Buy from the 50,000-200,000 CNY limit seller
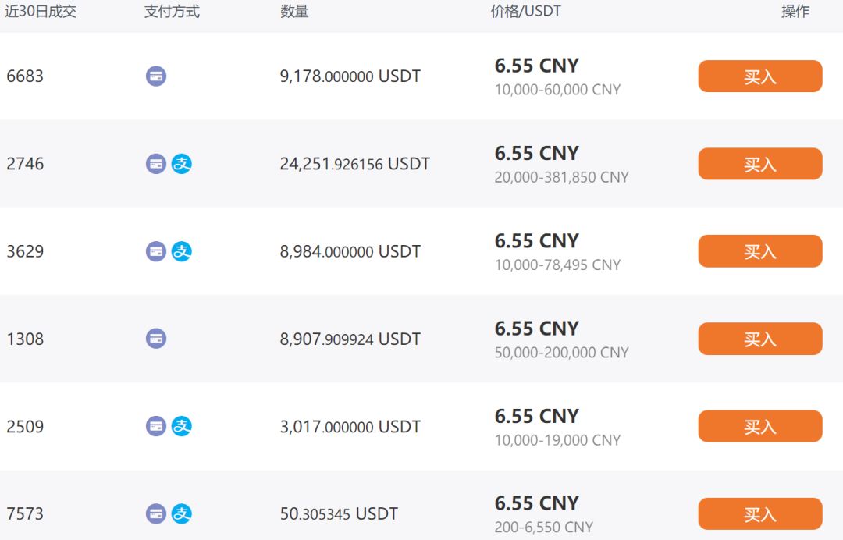 [759, 339]
